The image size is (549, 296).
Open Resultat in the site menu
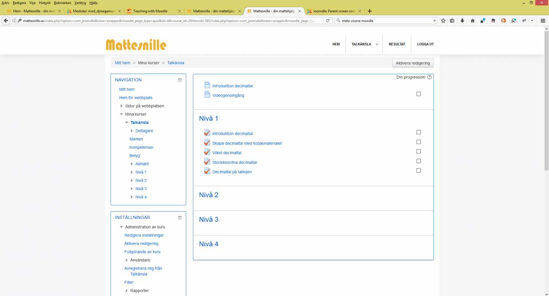coord(397,44)
